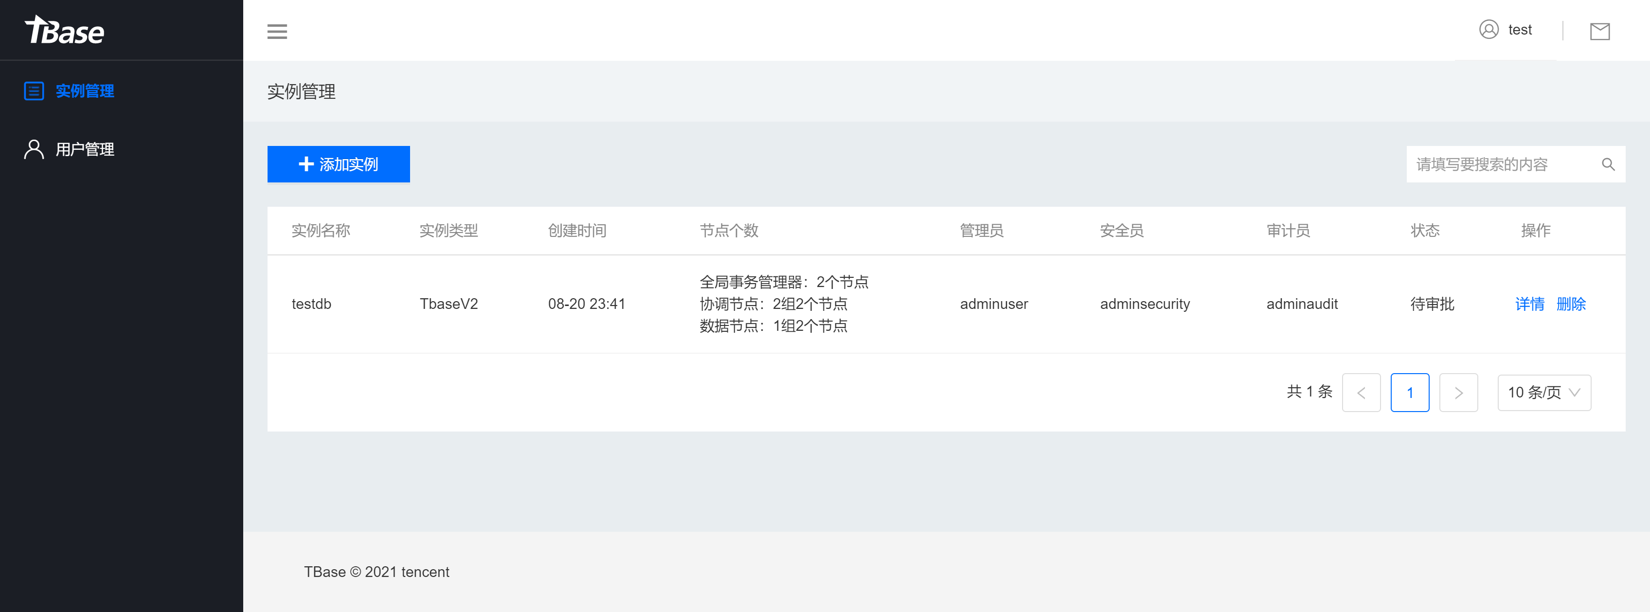Viewport: 1650px width, 612px height.
Task: Select the 实例管理 sidebar icon
Action: pos(33,91)
